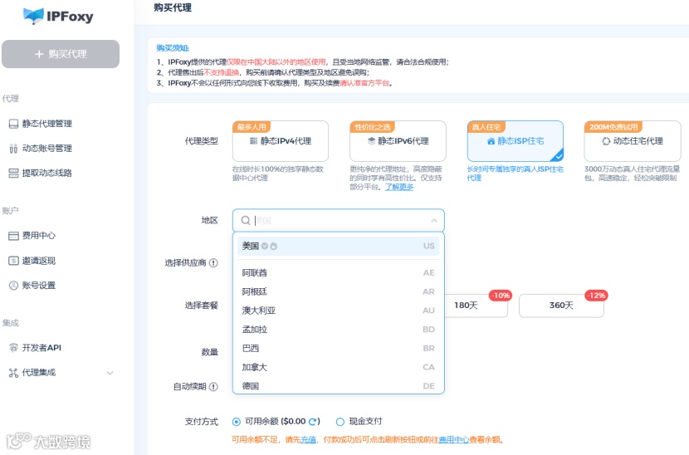Viewport: 689px width, 455px height.
Task: Open the 费用中心 link in balance warning
Action: (x=453, y=439)
